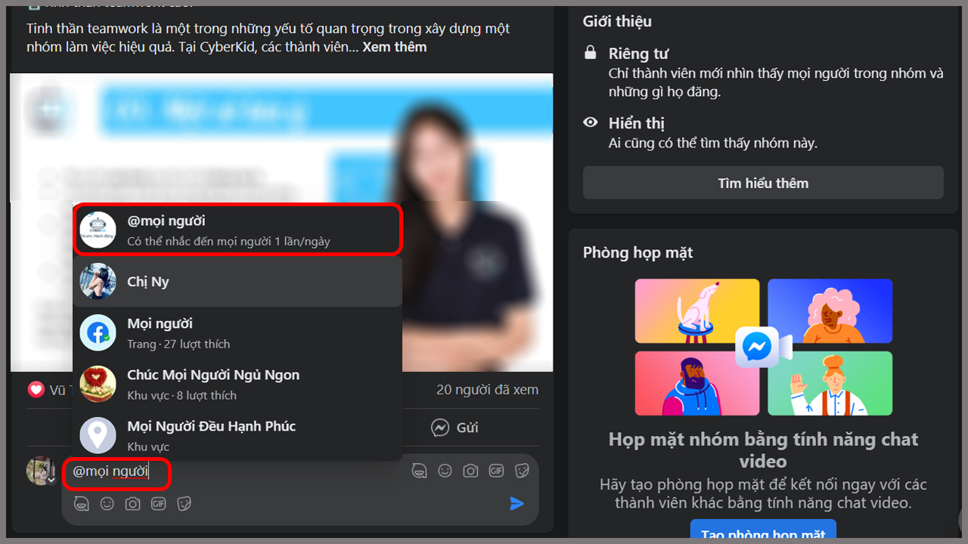The width and height of the screenshot is (968, 544).
Task: Click your profile avatar next to the comment box
Action: point(41,470)
